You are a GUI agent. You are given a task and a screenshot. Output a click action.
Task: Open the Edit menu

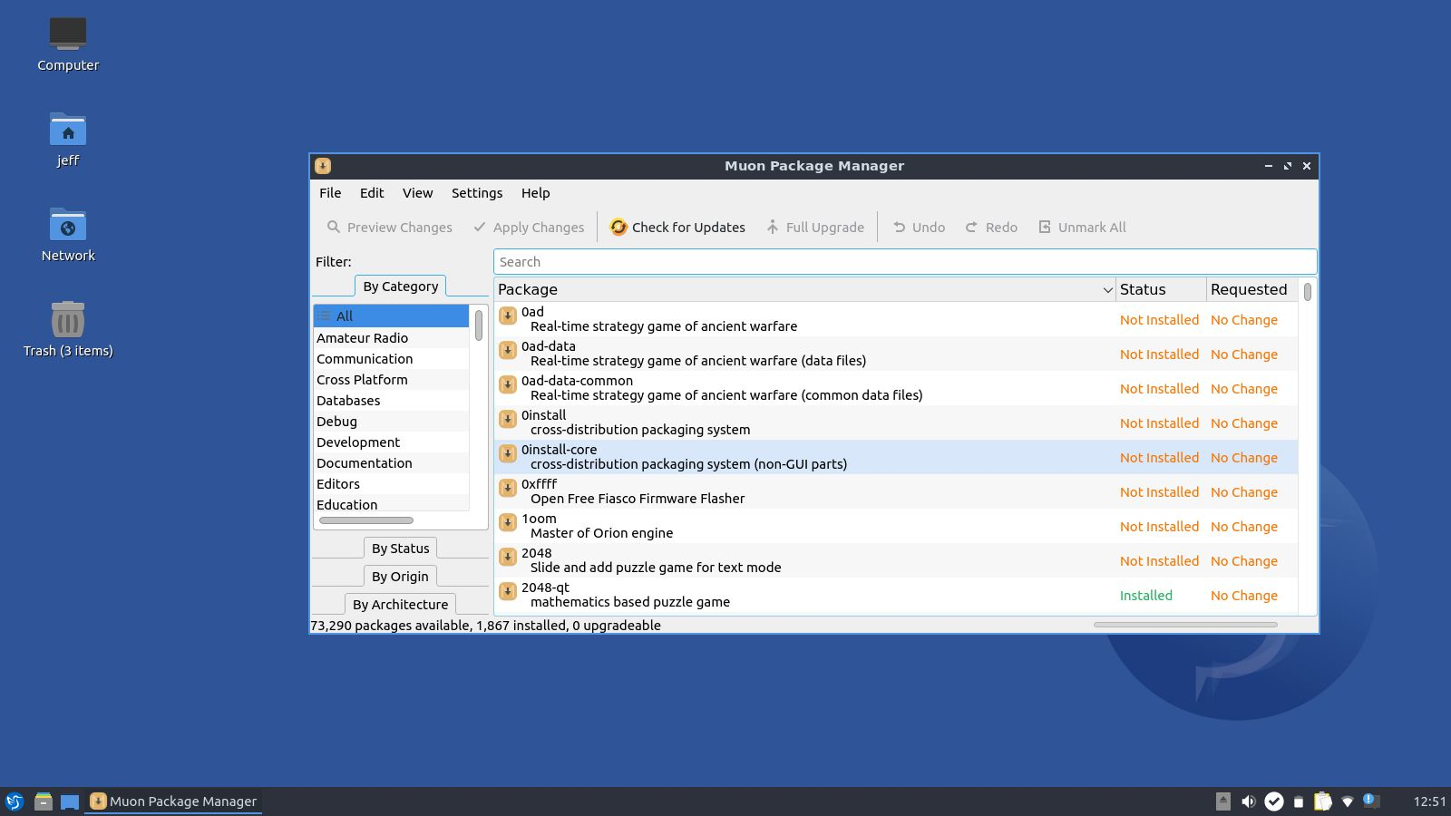tap(372, 193)
